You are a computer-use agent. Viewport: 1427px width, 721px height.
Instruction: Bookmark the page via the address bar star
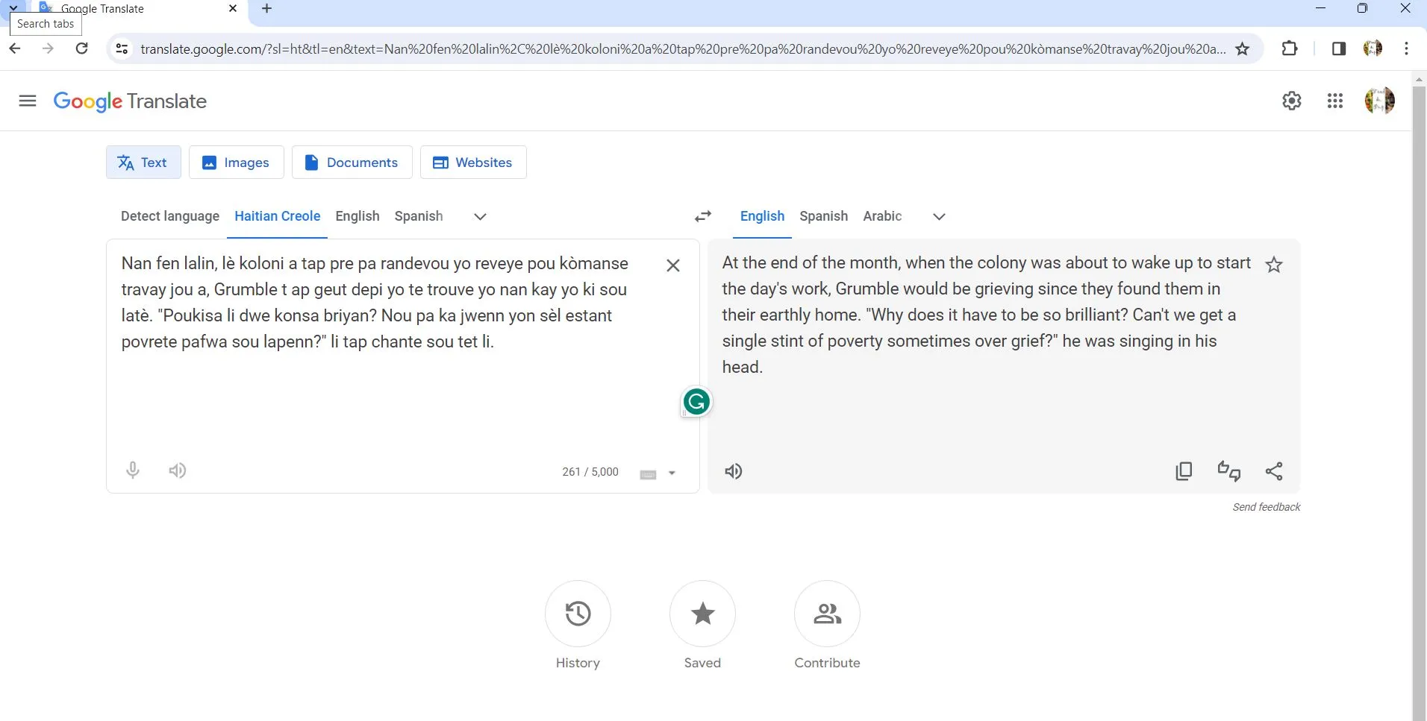(1241, 48)
